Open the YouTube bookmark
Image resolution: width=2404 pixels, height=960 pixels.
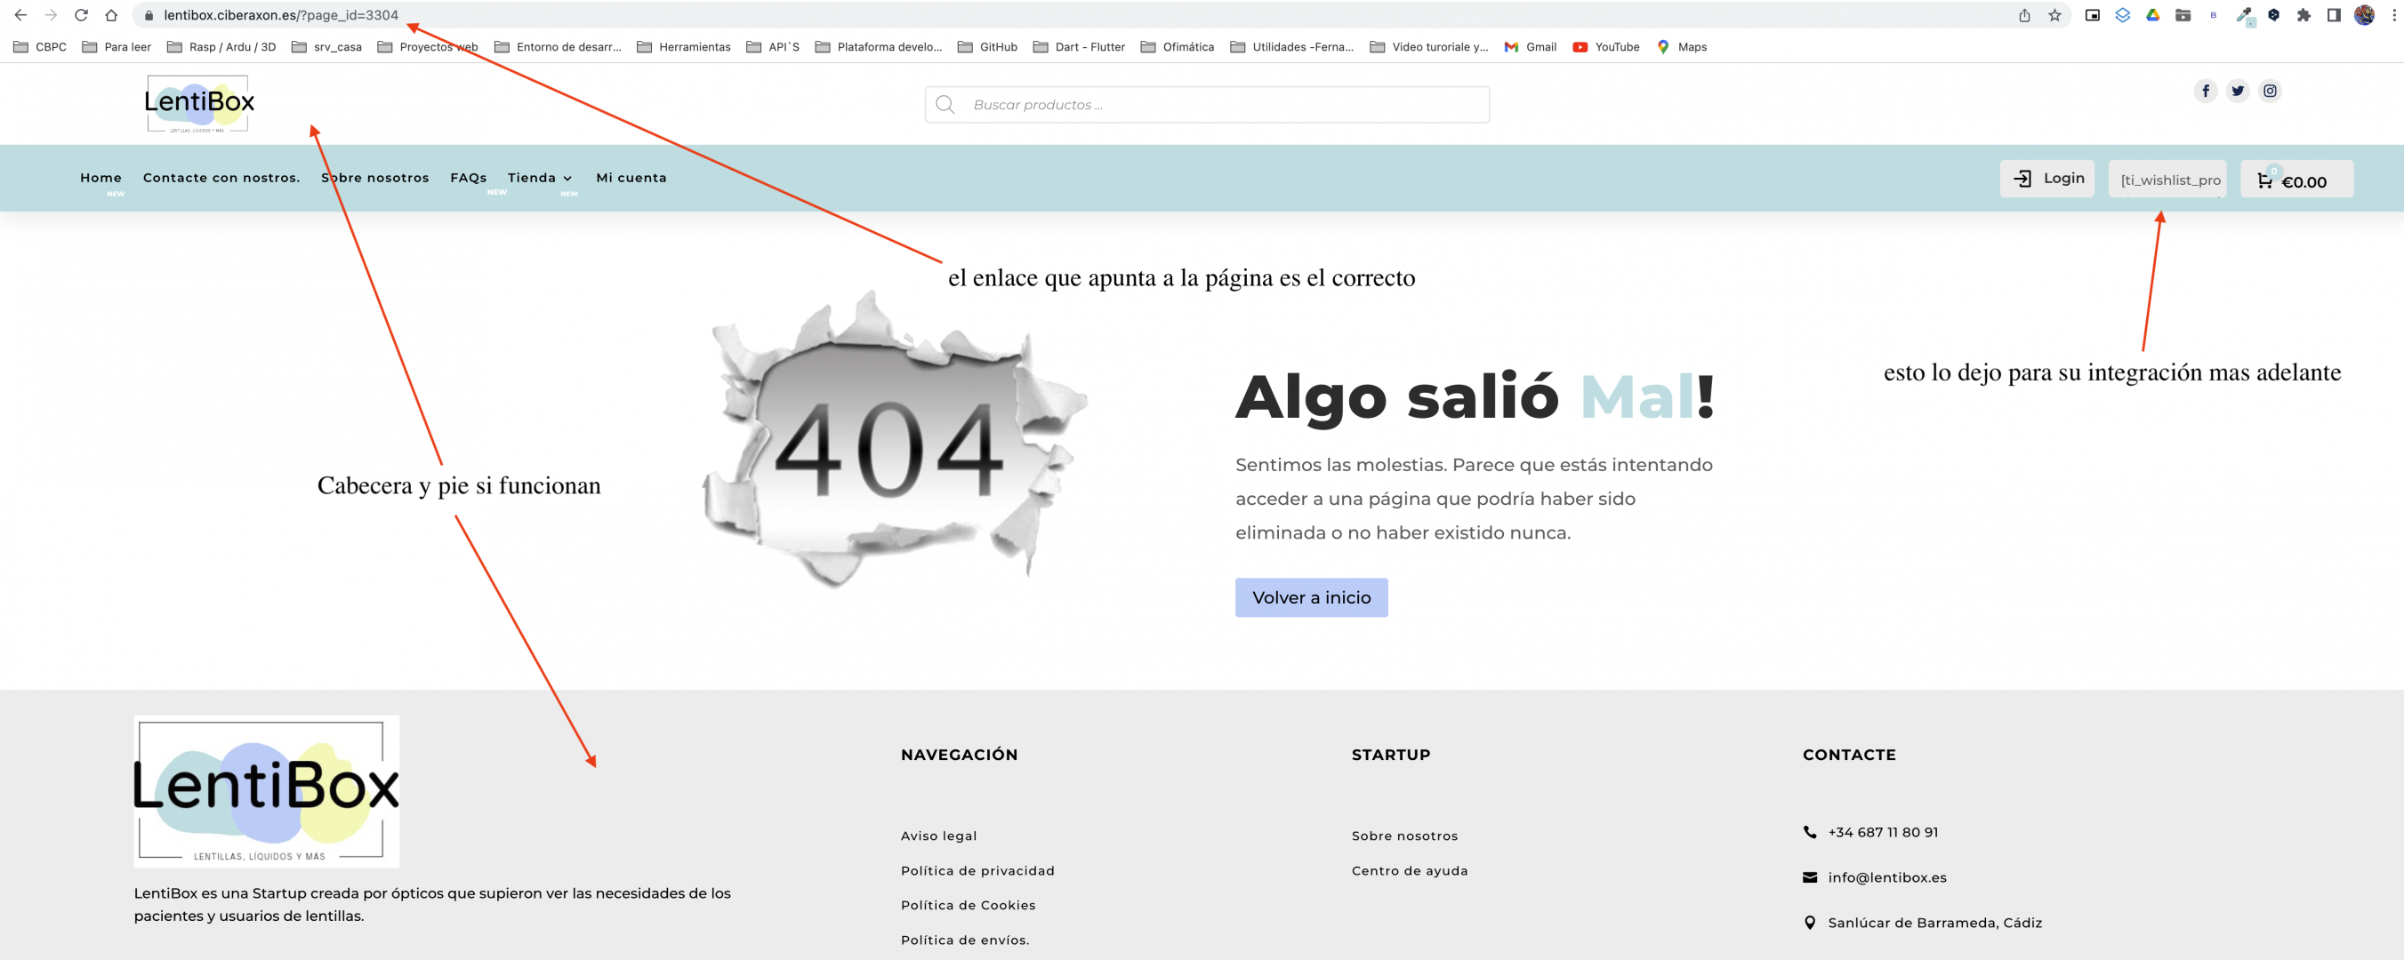1606,46
